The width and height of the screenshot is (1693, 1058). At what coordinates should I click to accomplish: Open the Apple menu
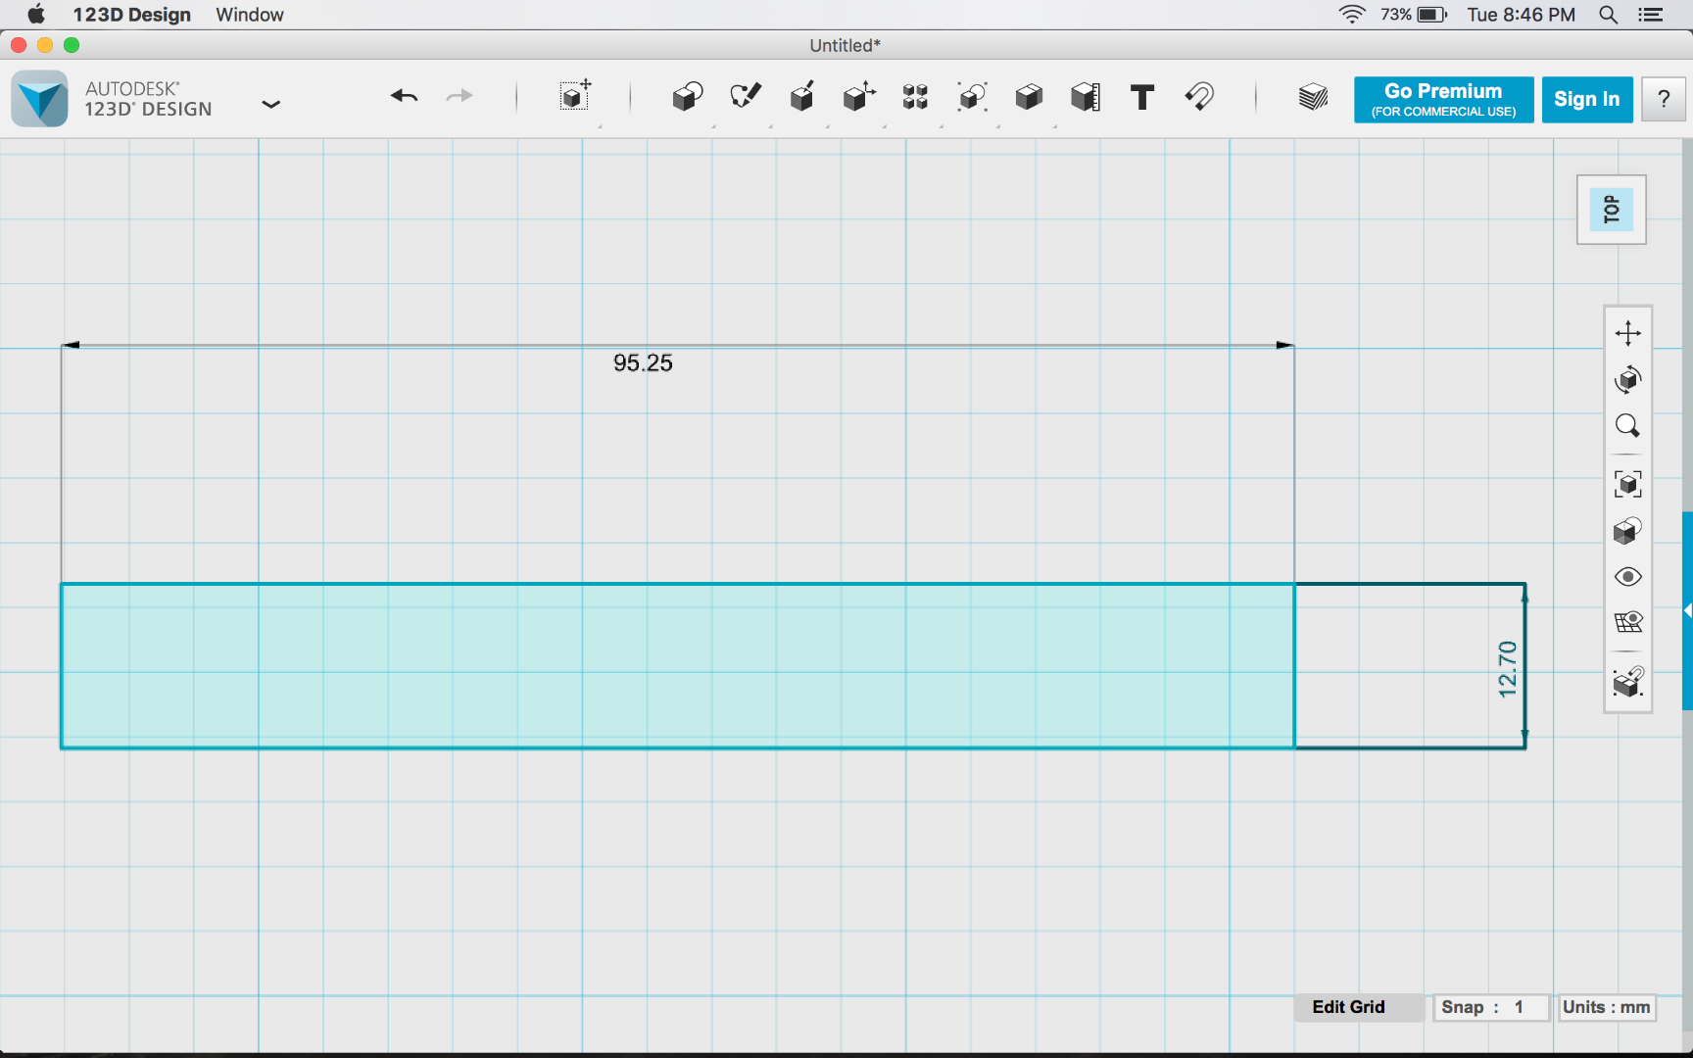(x=36, y=15)
